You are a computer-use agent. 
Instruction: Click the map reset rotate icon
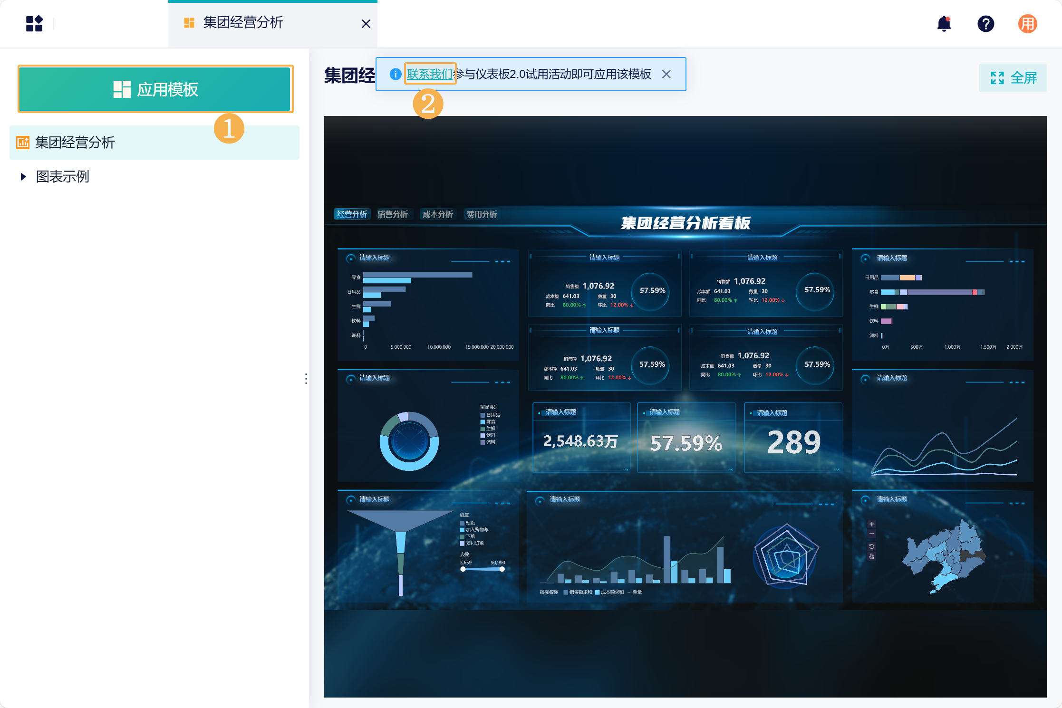coord(871,546)
